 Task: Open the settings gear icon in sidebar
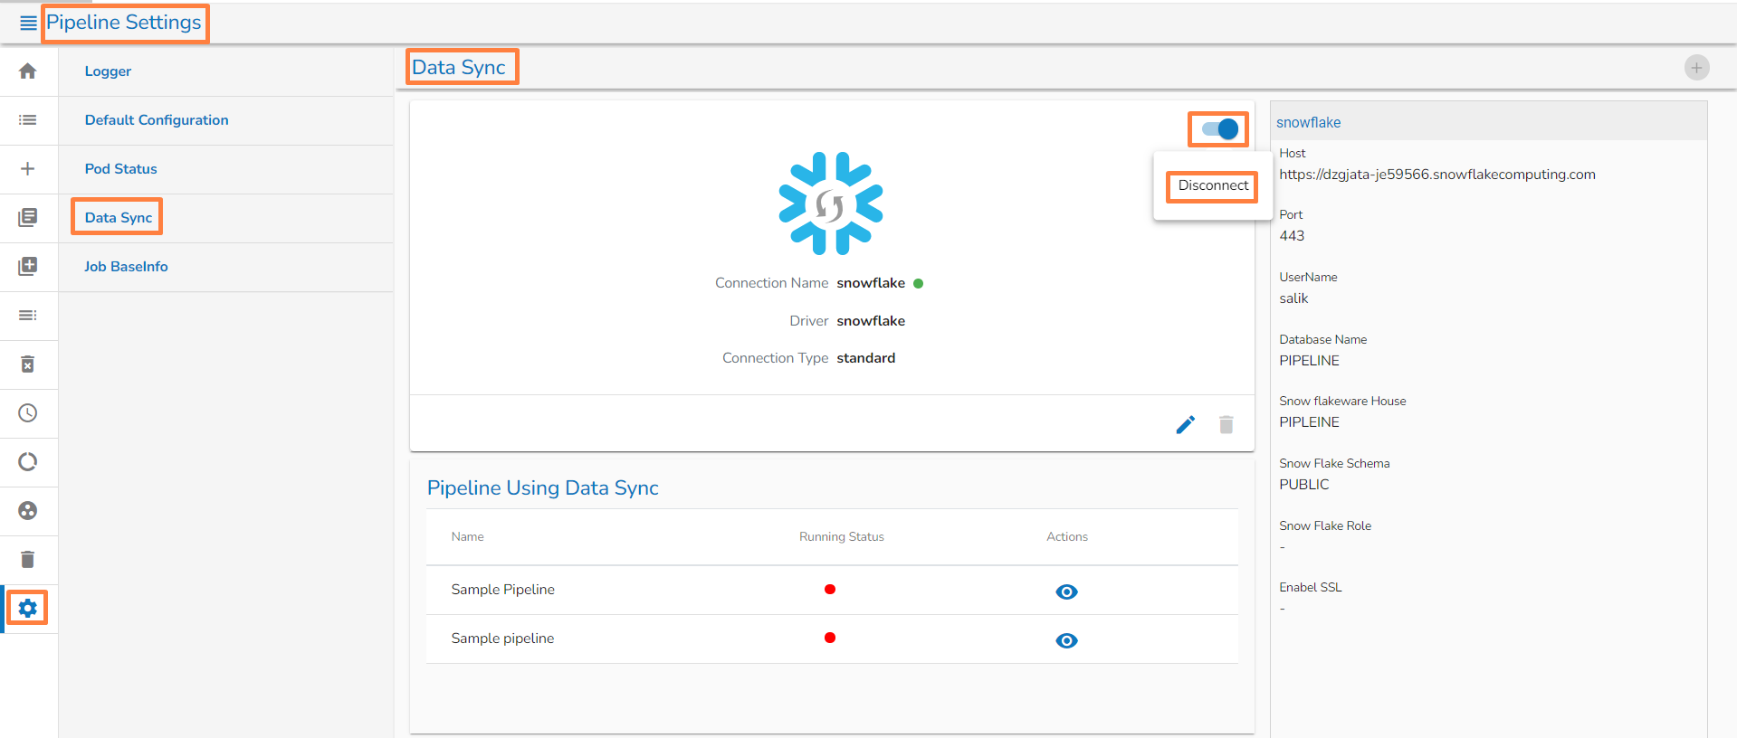pyautogui.click(x=28, y=609)
